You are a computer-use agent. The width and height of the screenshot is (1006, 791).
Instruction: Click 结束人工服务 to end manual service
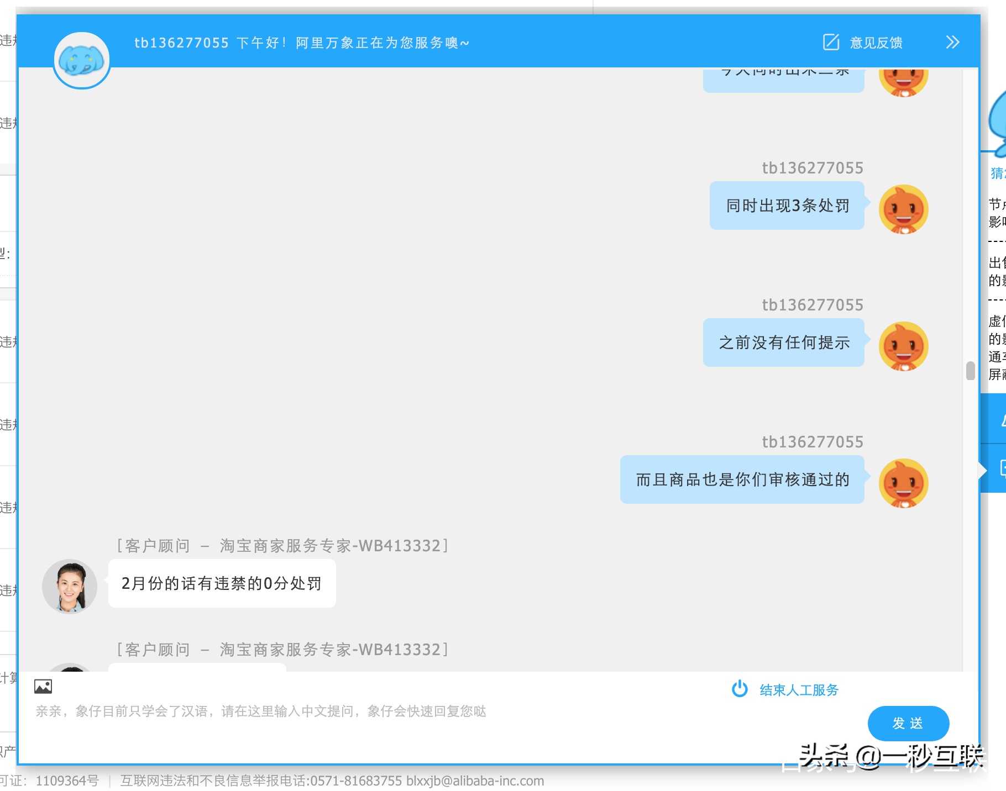pos(798,689)
